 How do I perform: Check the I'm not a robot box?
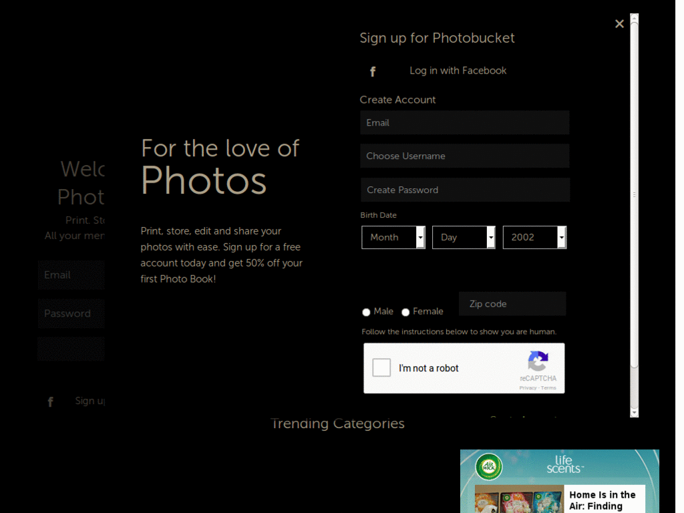click(381, 367)
